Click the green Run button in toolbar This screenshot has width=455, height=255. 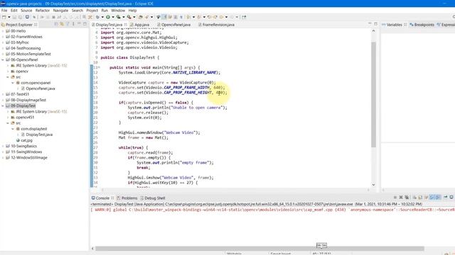point(108,17)
